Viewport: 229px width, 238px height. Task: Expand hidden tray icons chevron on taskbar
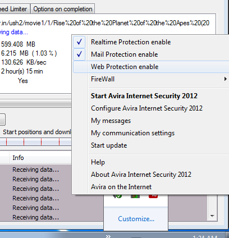pyautogui.click(x=108, y=236)
